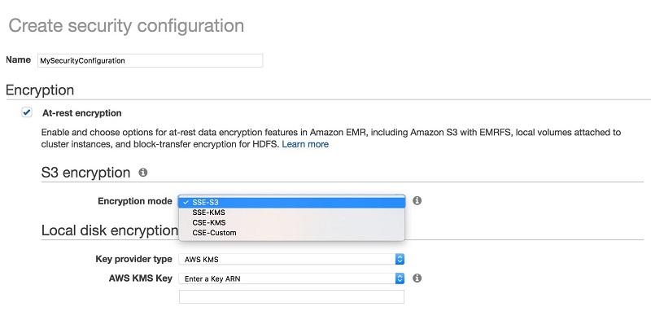Click the Create security configuration title

click(126, 25)
